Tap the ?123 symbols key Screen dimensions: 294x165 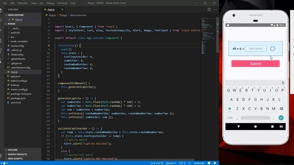coord(230,118)
